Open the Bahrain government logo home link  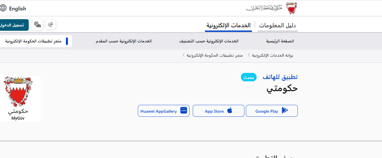click(x=271, y=8)
